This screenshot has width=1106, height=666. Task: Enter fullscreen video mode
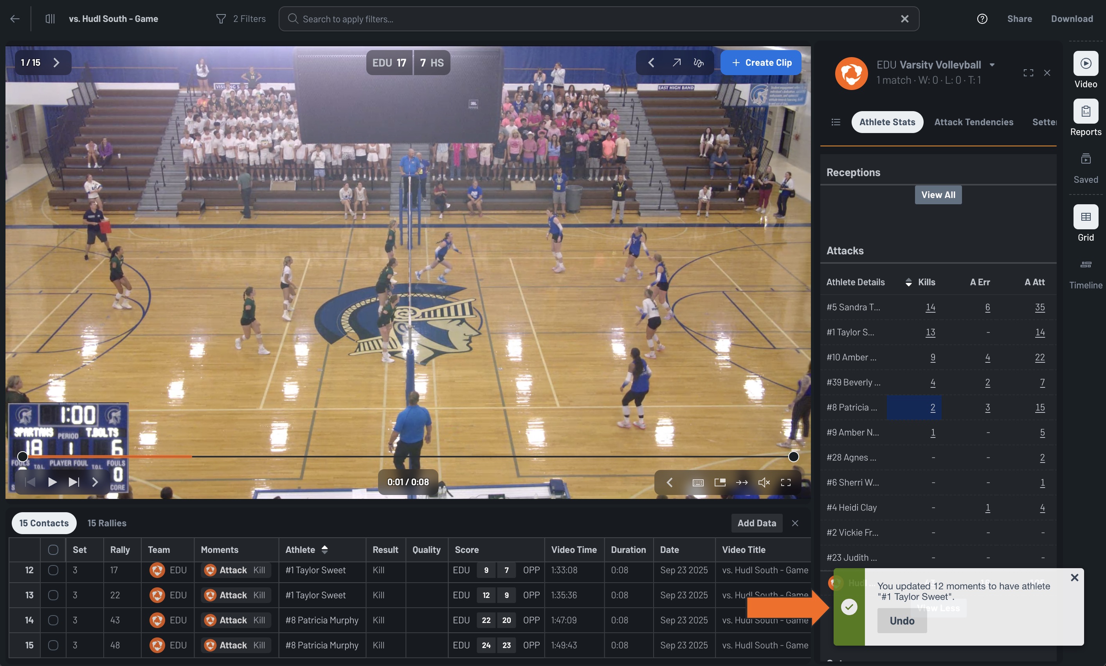pyautogui.click(x=785, y=482)
